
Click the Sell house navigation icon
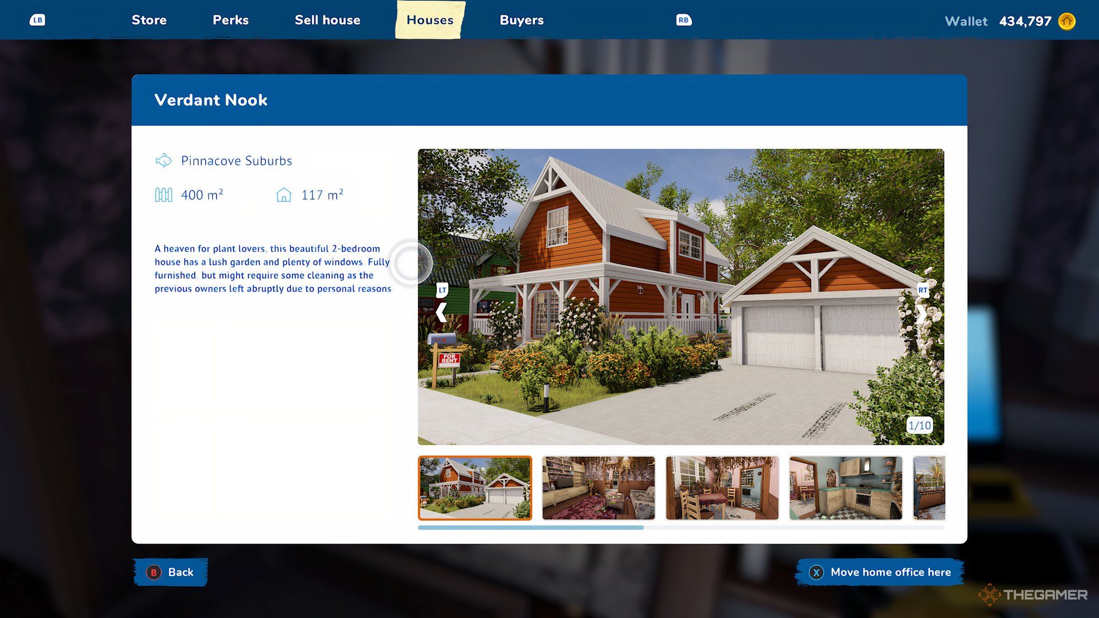point(327,19)
